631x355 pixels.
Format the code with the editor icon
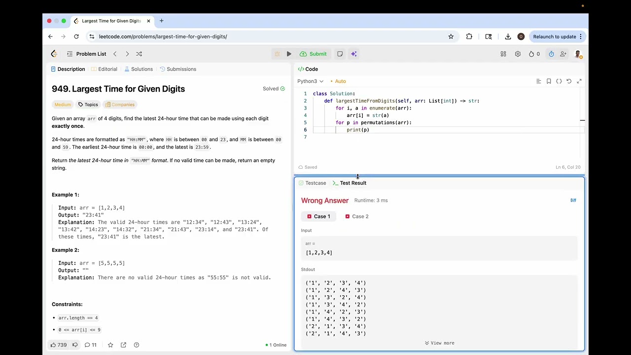(538, 81)
